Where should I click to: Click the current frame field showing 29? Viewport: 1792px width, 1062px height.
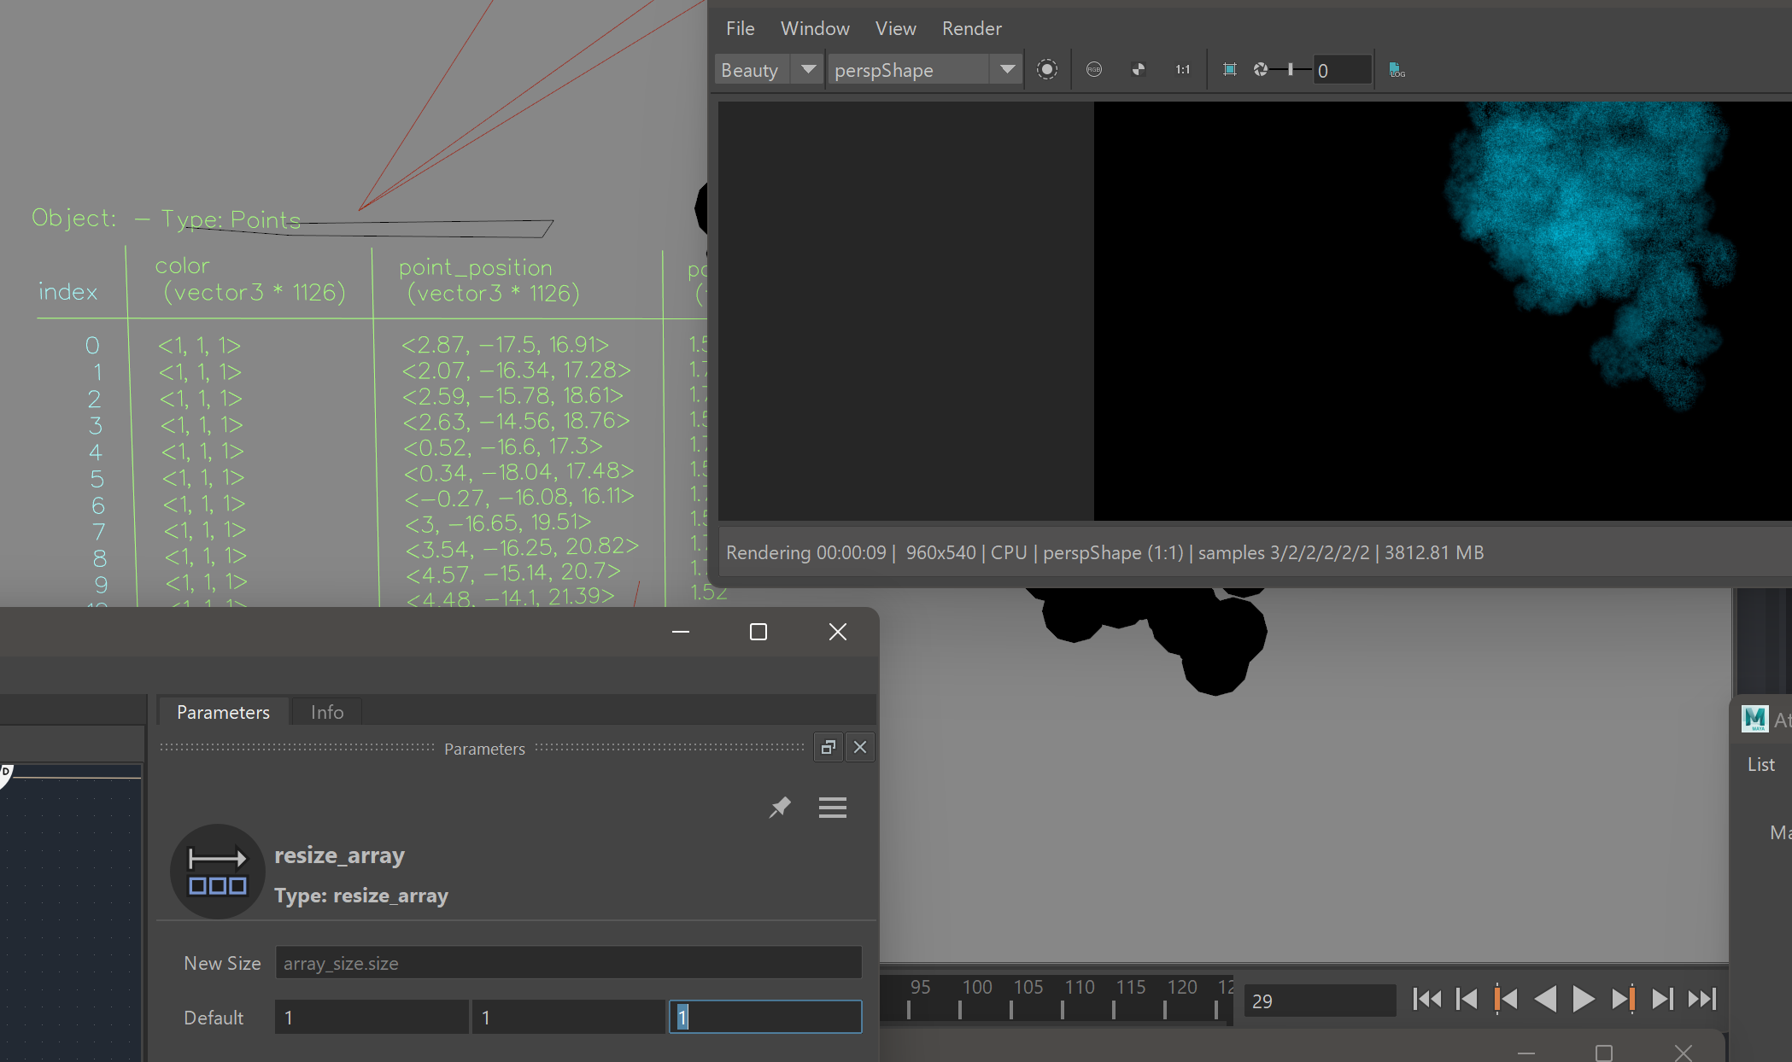[x=1319, y=1001]
